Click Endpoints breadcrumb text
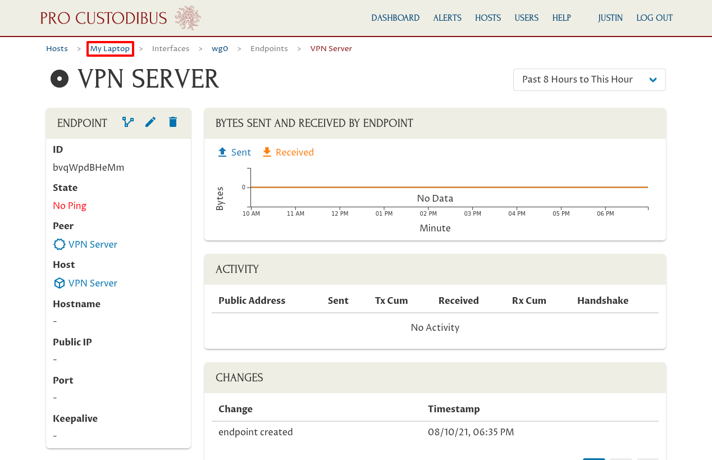This screenshot has width=712, height=460. [269, 49]
